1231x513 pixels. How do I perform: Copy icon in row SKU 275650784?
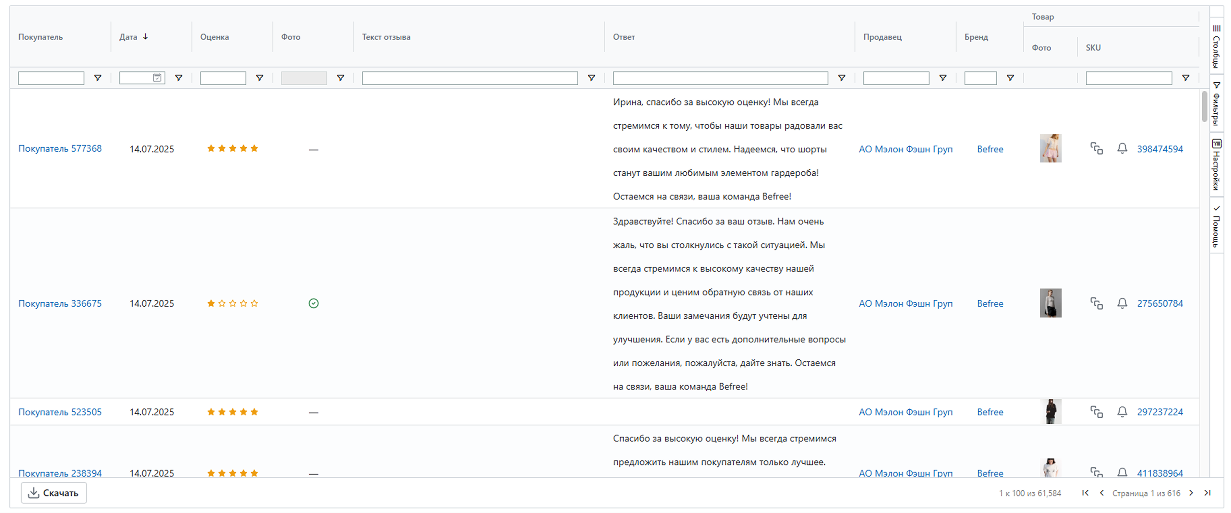1096,303
